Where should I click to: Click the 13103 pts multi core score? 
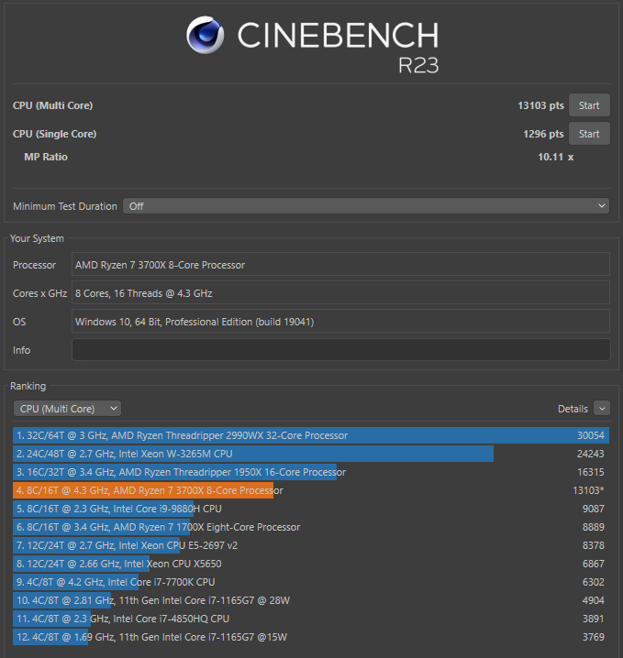click(540, 105)
